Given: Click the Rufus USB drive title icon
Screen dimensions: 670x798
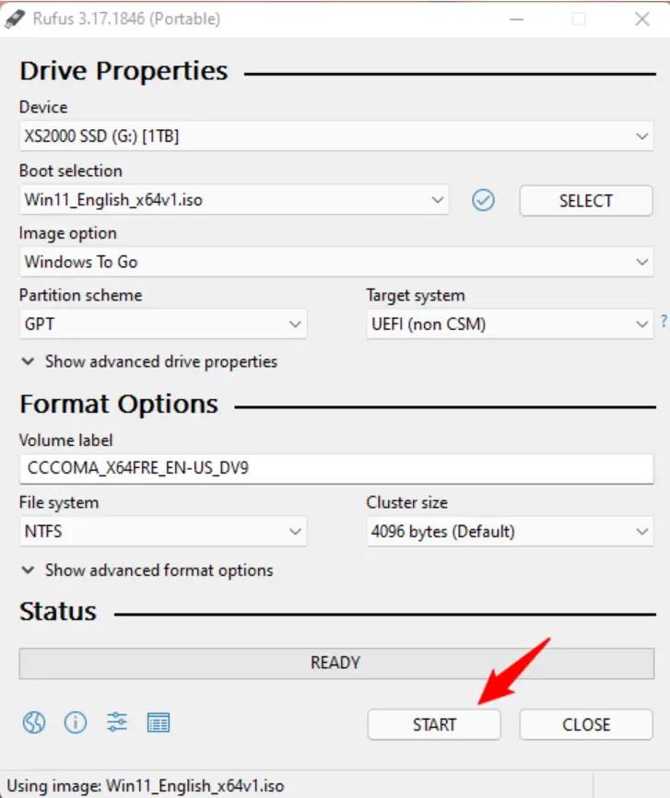Looking at the screenshot, I should (15, 18).
